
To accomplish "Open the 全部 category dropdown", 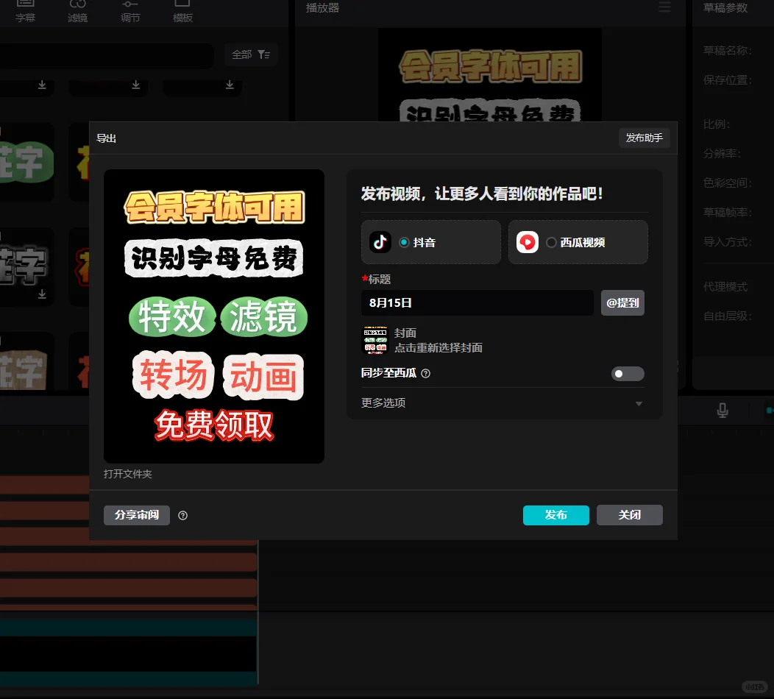I will tap(241, 54).
